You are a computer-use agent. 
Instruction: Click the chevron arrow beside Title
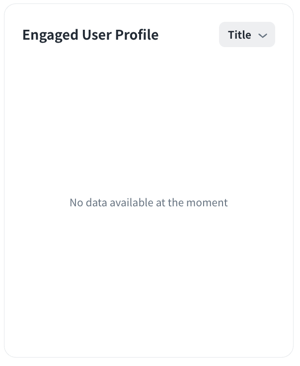coord(263,35)
